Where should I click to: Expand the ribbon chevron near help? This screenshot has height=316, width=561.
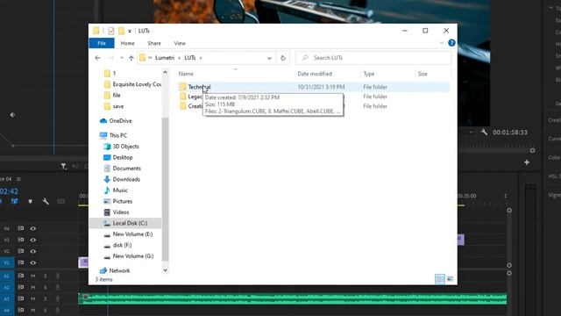442,43
